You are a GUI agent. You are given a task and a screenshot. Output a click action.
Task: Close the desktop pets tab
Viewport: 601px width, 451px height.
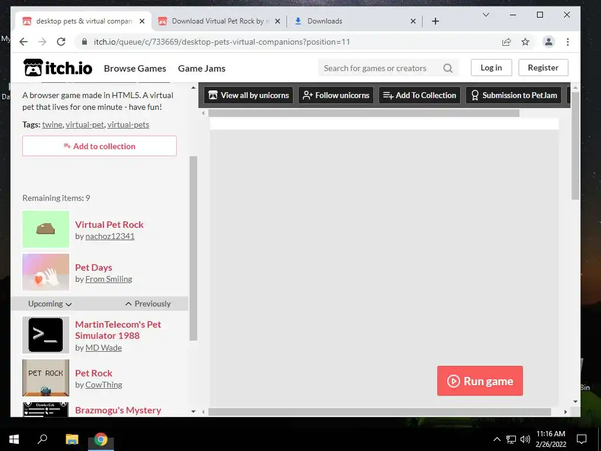pyautogui.click(x=142, y=21)
